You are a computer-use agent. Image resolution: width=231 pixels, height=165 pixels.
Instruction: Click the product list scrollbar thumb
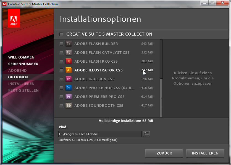tap(161, 98)
